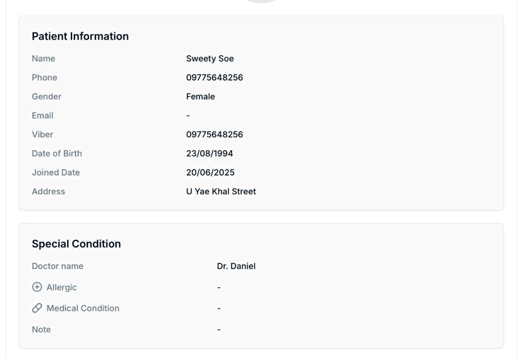Click the Medical Condition label text
The image size is (519, 358).
(x=83, y=308)
